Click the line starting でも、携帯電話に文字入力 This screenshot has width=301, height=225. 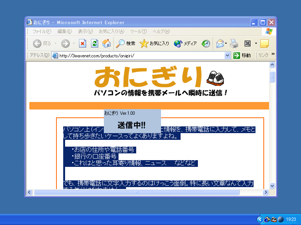click(x=158, y=183)
